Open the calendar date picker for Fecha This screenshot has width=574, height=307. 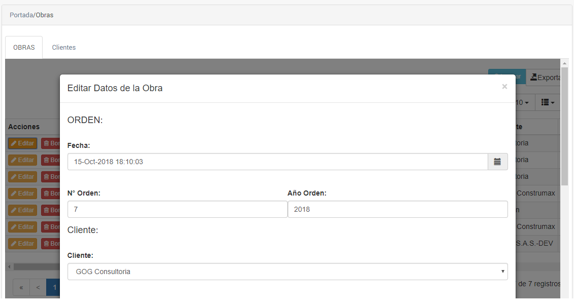(497, 162)
